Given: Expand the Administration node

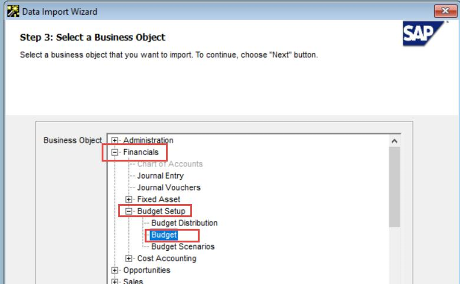Looking at the screenshot, I should point(115,140).
